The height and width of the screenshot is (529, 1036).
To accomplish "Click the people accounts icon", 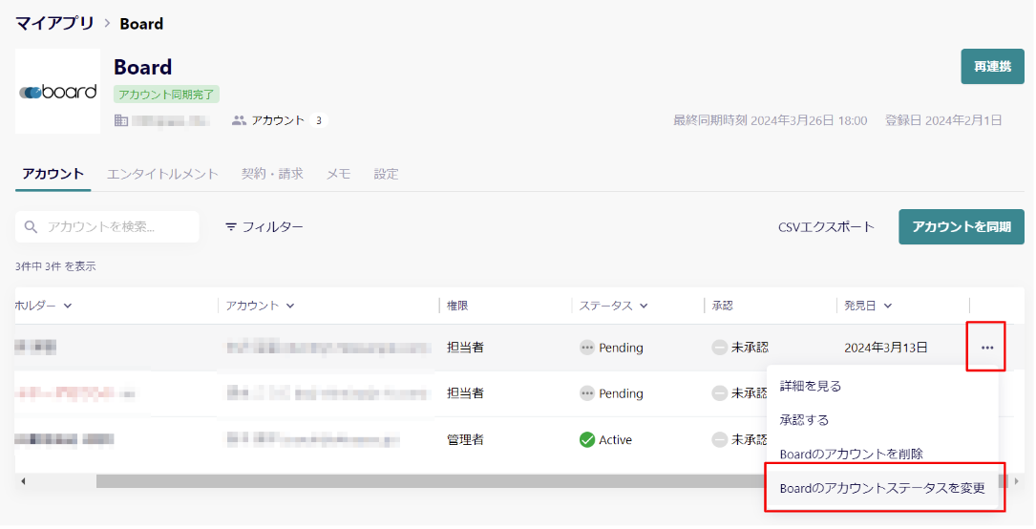I will pyautogui.click(x=239, y=121).
